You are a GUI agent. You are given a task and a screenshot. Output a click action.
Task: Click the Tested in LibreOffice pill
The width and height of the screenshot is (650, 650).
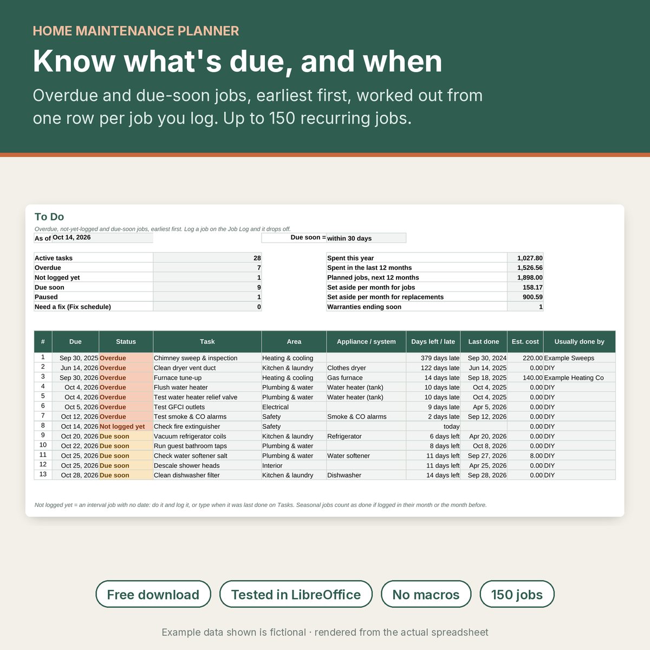pyautogui.click(x=296, y=594)
